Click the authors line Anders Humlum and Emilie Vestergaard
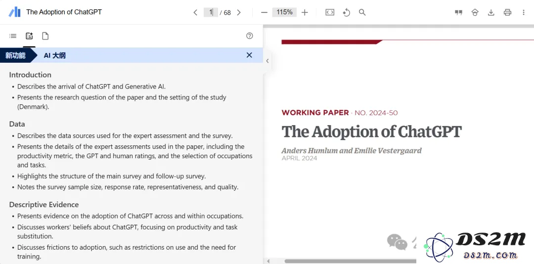The height and width of the screenshot is (264, 534). [x=352, y=151]
